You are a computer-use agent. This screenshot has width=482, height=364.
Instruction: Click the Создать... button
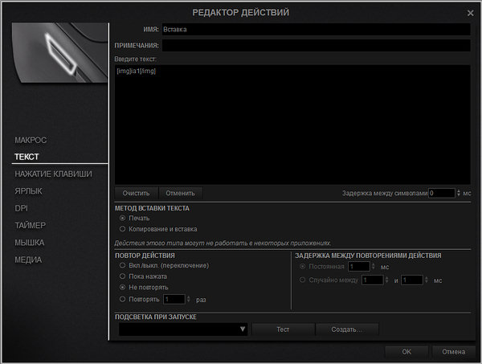click(x=346, y=329)
